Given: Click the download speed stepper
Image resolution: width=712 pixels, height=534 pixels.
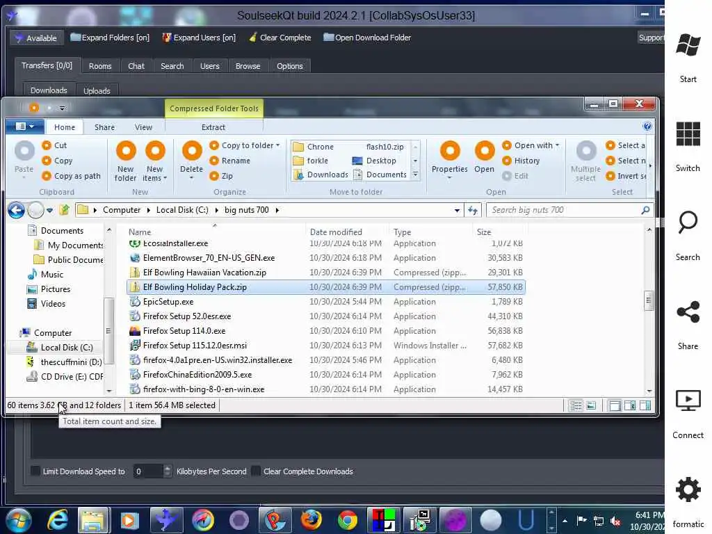Looking at the screenshot, I should coord(168,471).
